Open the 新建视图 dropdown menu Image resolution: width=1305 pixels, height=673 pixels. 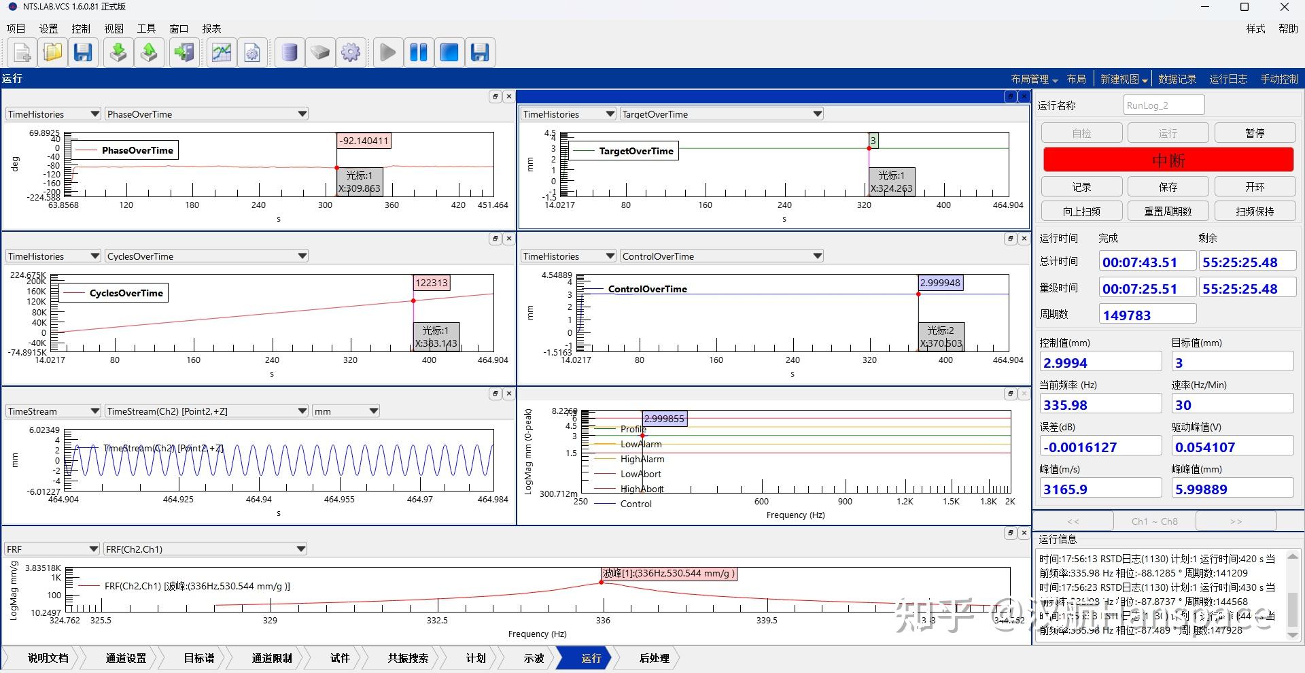coord(1124,80)
